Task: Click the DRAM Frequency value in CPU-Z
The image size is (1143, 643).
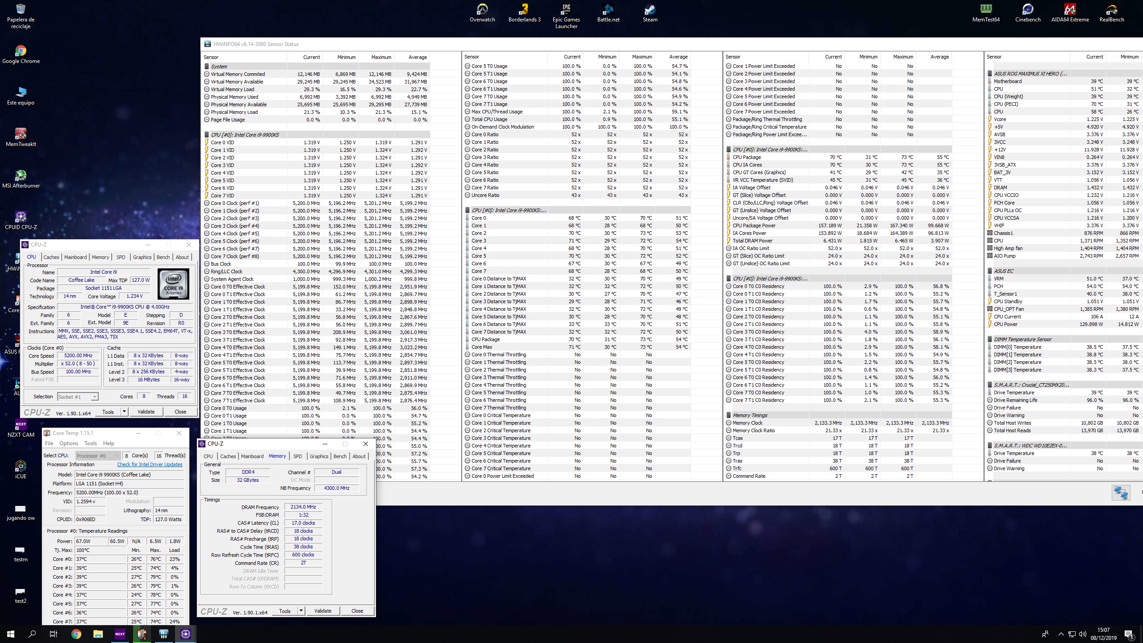Action: pos(303,507)
